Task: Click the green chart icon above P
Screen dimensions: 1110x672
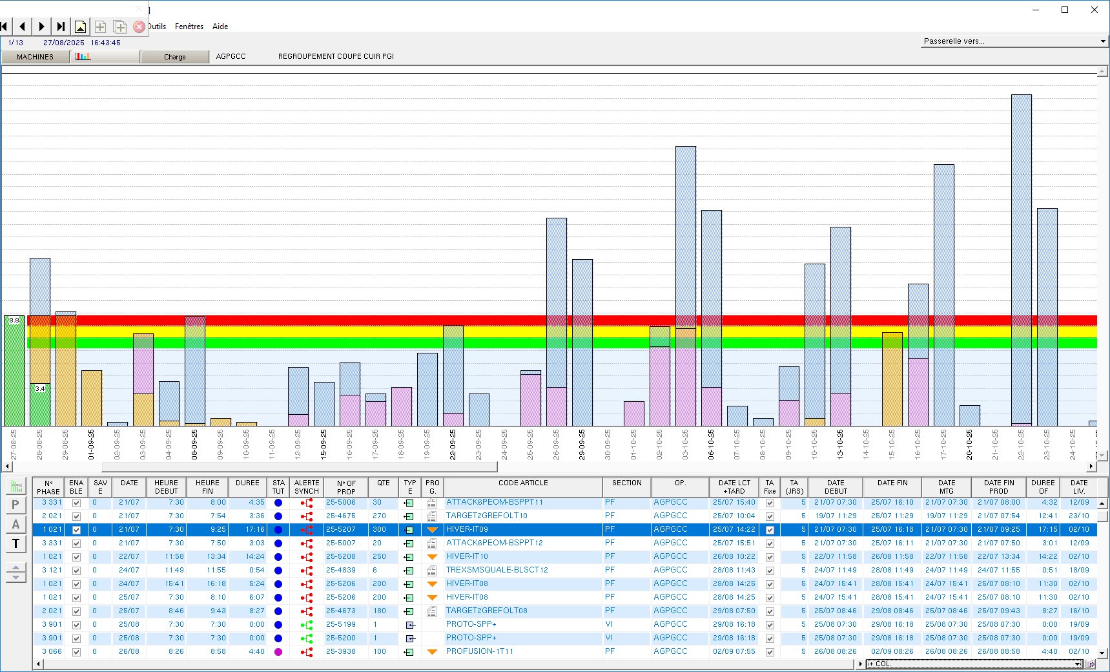Action: click(16, 486)
